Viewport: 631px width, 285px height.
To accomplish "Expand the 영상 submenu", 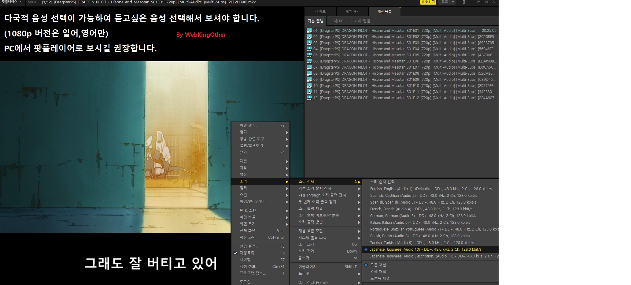I will tap(260, 175).
